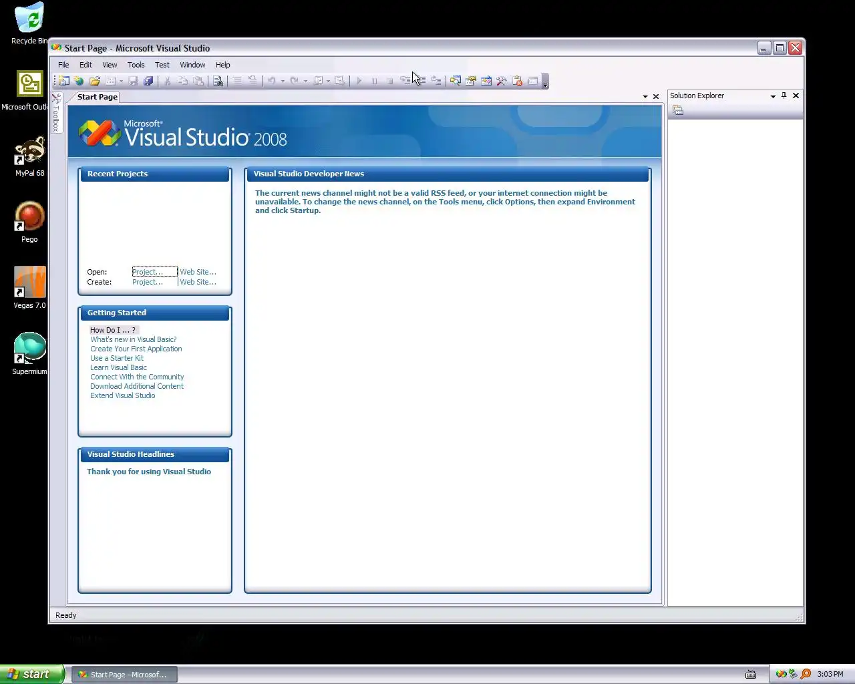Open the Window menu
Viewport: 855px width, 684px height.
tap(192, 65)
